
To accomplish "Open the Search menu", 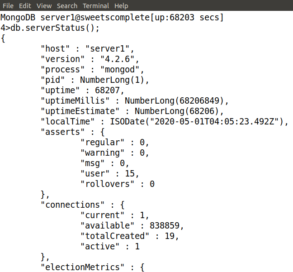I will [67, 6].
